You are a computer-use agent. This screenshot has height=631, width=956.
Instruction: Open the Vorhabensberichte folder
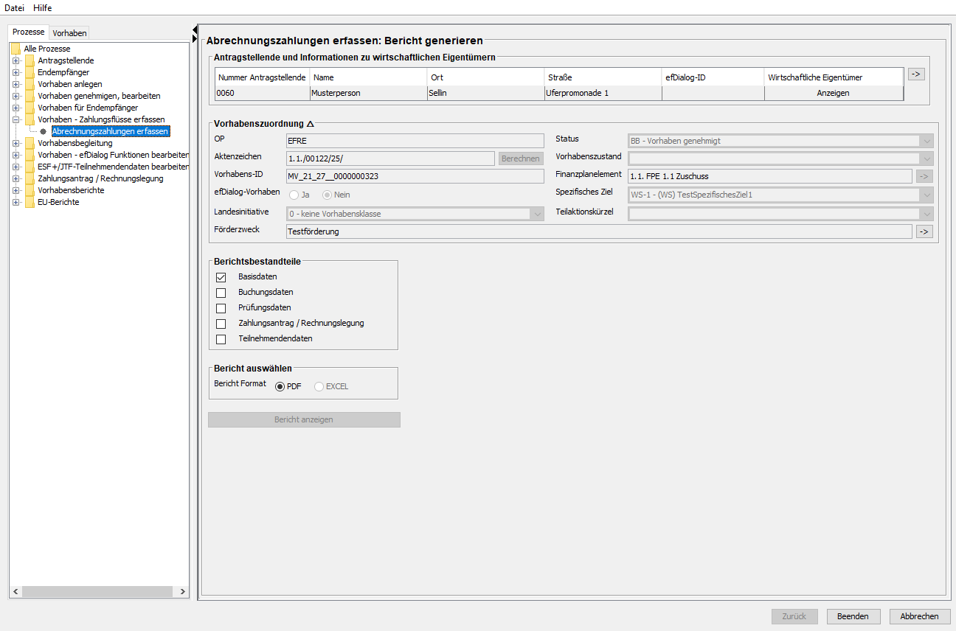(x=71, y=190)
